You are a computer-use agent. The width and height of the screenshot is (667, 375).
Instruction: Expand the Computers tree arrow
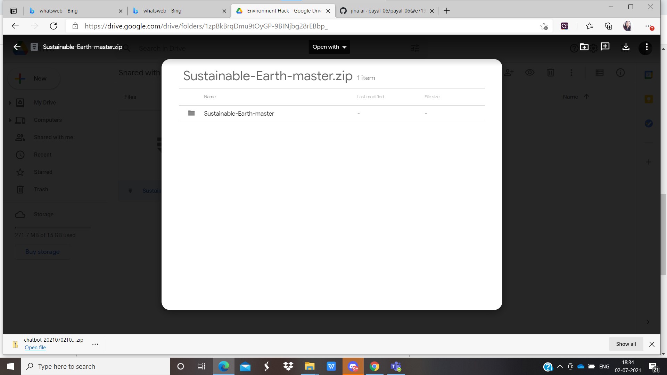pos(10,120)
